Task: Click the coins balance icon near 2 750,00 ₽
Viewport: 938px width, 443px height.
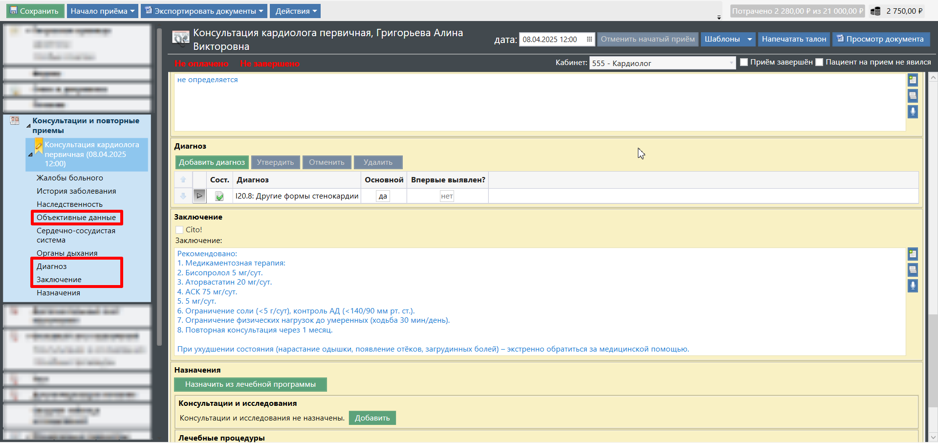Action: 875,11
